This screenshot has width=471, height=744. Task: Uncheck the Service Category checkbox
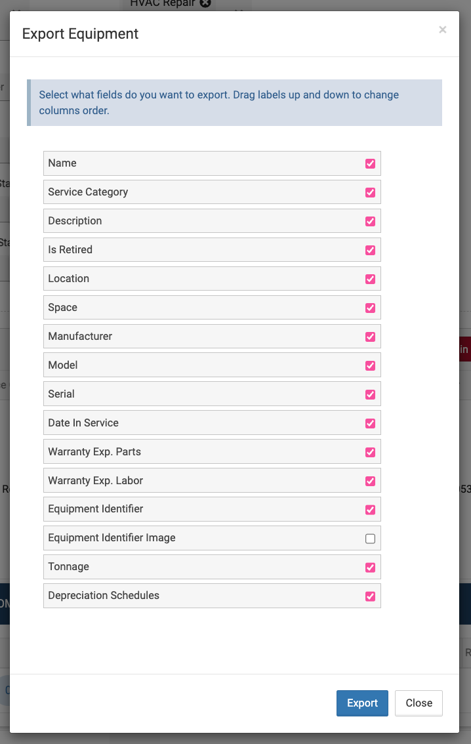(370, 192)
